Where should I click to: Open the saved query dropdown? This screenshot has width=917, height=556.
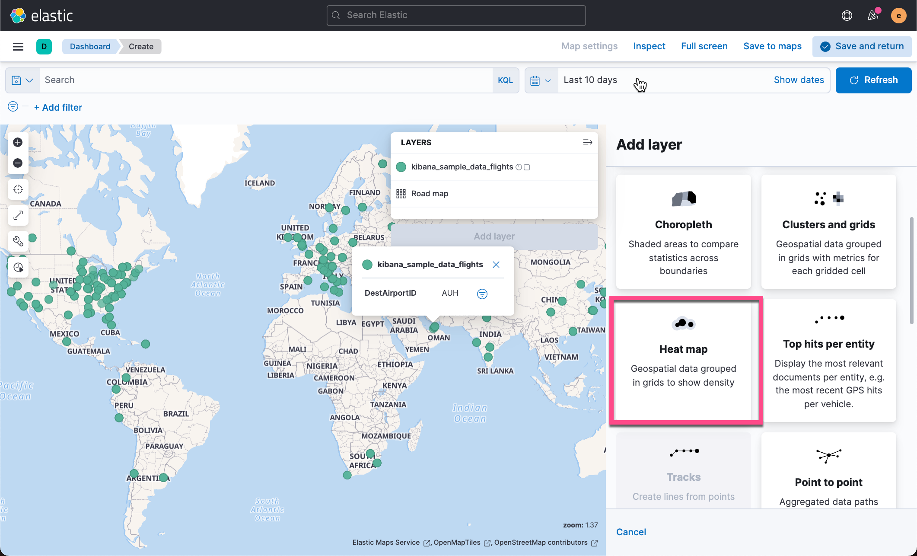pyautogui.click(x=22, y=80)
